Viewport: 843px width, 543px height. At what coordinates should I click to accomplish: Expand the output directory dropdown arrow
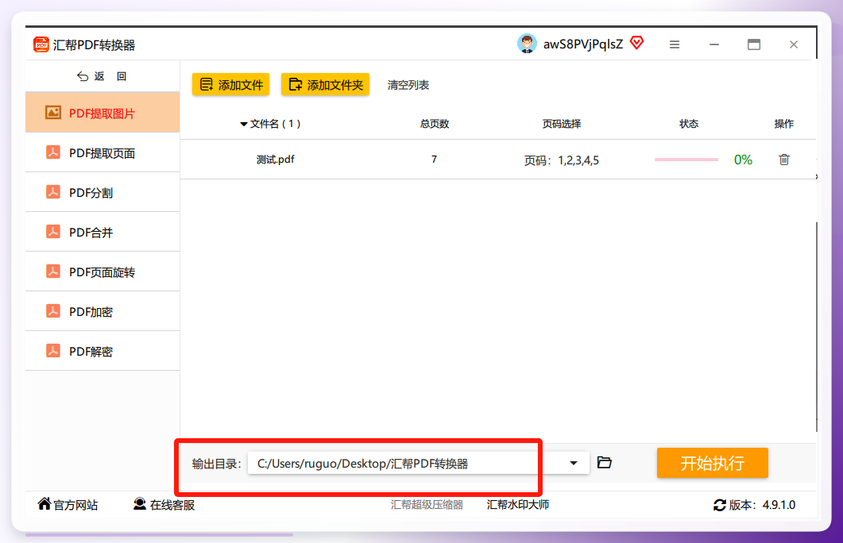(574, 463)
